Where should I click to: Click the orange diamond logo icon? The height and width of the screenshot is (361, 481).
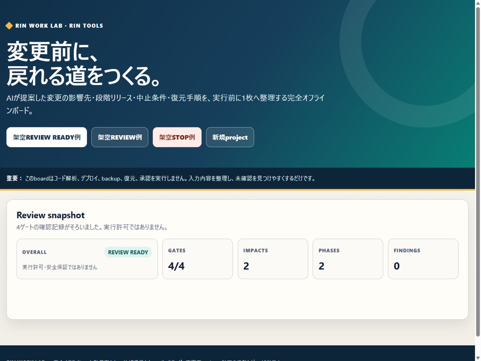[9, 26]
